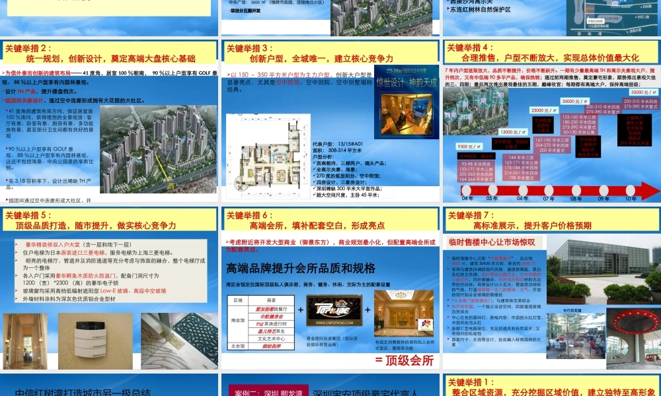Viewport: 661px width, 396px height.
Task: Click the aerial community rendering in 关键举措2
Action: click(x=158, y=149)
